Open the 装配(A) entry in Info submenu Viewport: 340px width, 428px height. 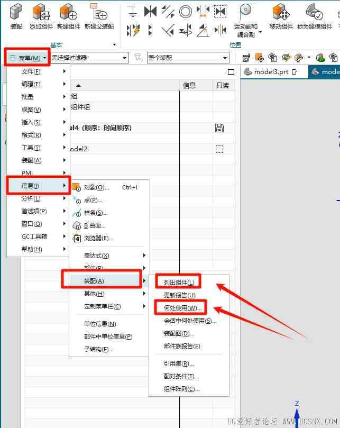pos(108,280)
